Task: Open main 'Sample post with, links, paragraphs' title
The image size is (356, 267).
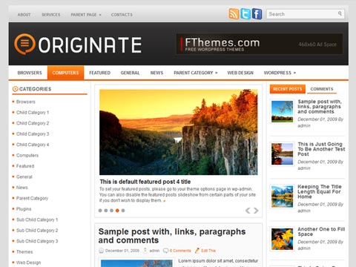Action: (x=172, y=236)
